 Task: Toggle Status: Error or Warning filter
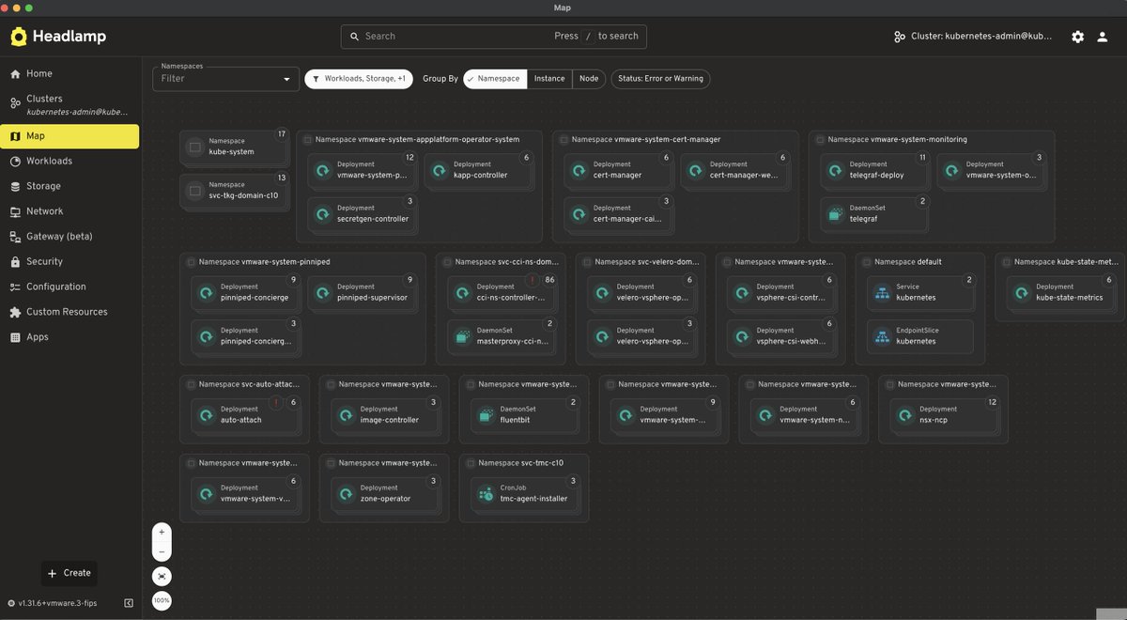(661, 79)
